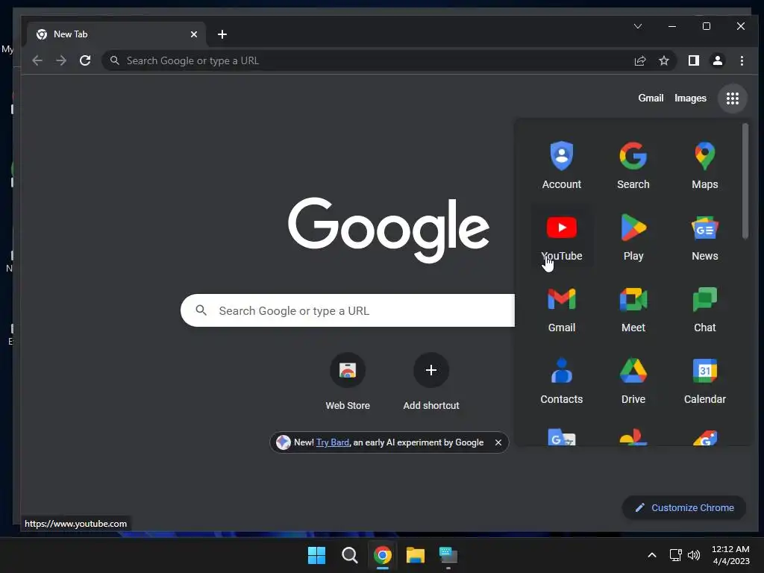
Task: Open Google Search from apps grid
Action: (x=633, y=165)
